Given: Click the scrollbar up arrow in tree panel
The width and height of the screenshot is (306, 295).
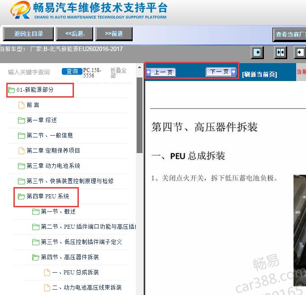Looking at the screenshot, I should tap(139, 68).
